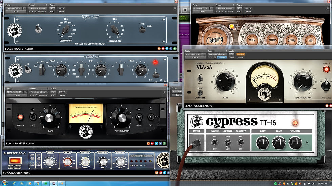This screenshot has height=186, width=332.
Task: Open settings gear icon in VLA-2A footer
Action: (x=327, y=106)
